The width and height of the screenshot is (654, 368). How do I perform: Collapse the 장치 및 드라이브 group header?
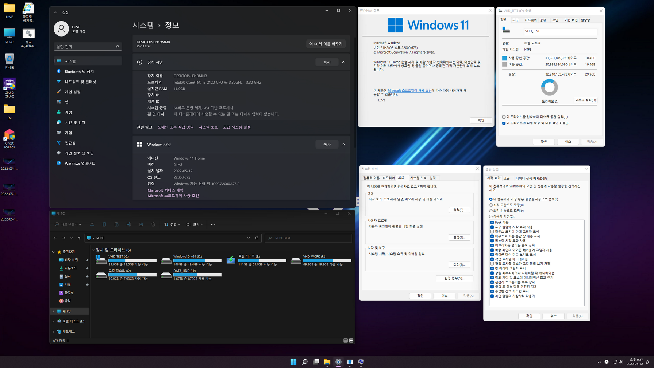pyautogui.click(x=93, y=250)
